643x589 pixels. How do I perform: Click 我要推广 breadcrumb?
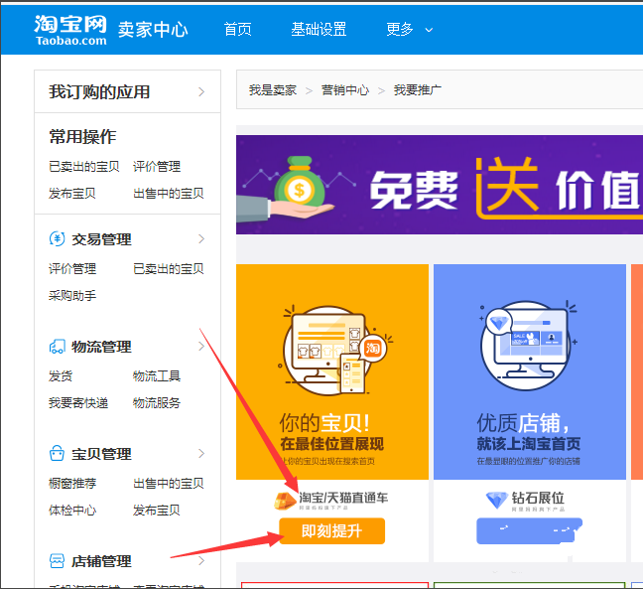418,89
